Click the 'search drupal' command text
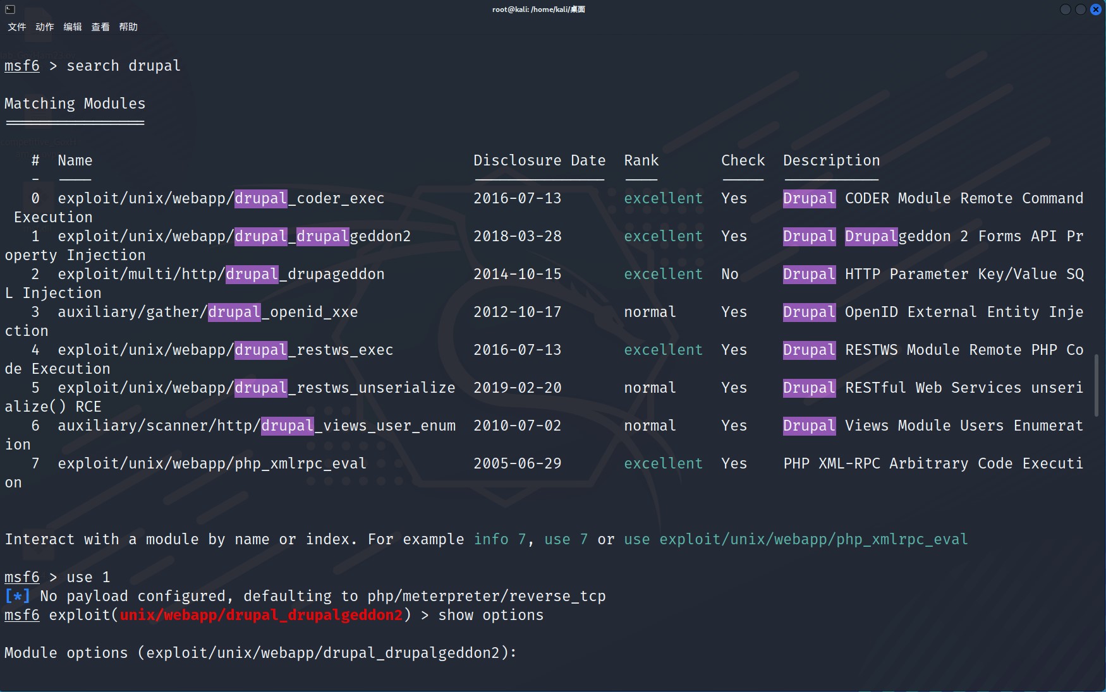This screenshot has width=1106, height=692. [124, 66]
